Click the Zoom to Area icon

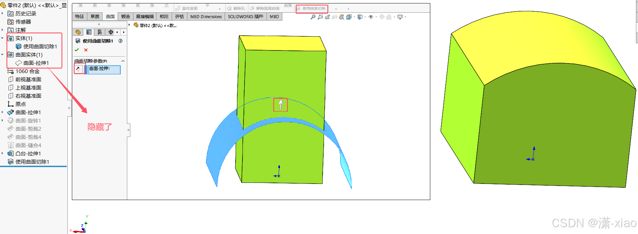(320, 17)
